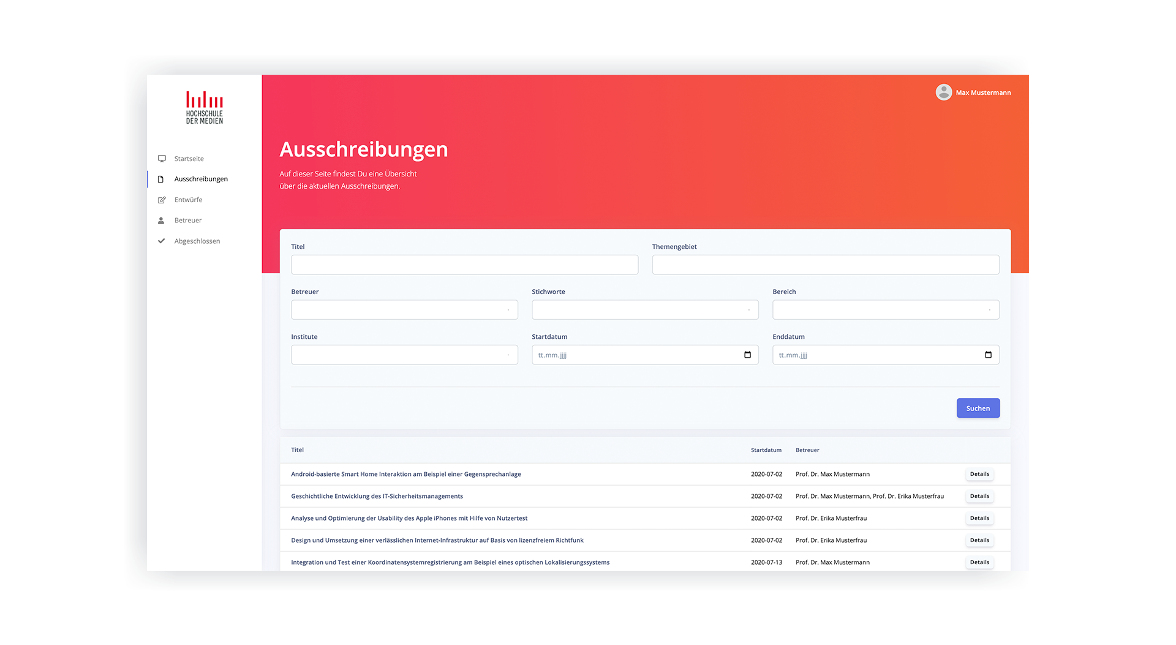Viewport: 1176px width, 645px height.
Task: Click the Entwürfe edit pencil icon
Action: pos(162,200)
